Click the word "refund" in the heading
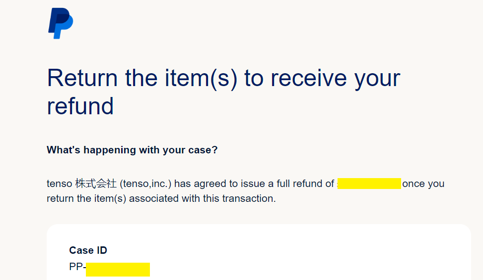483x280 pixels. 80,105
